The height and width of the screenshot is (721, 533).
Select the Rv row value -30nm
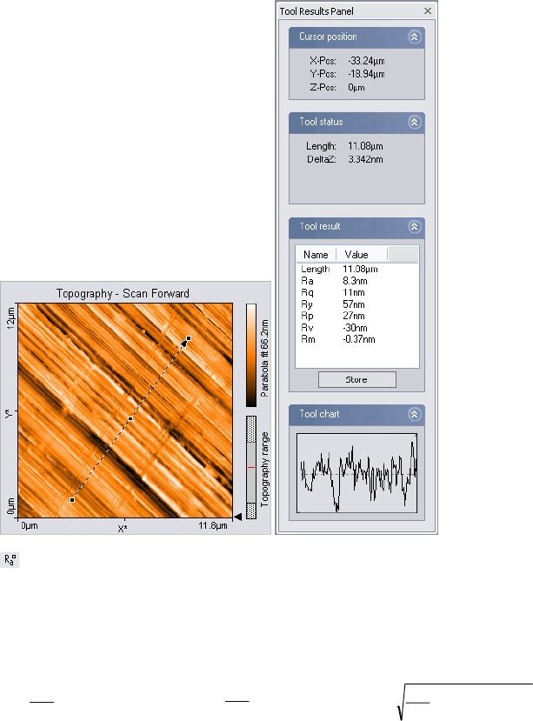coord(355,328)
